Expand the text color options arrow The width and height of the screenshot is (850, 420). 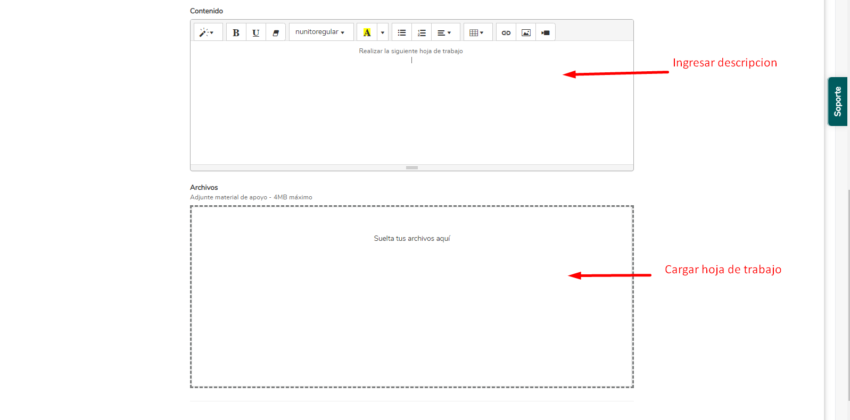tap(382, 32)
